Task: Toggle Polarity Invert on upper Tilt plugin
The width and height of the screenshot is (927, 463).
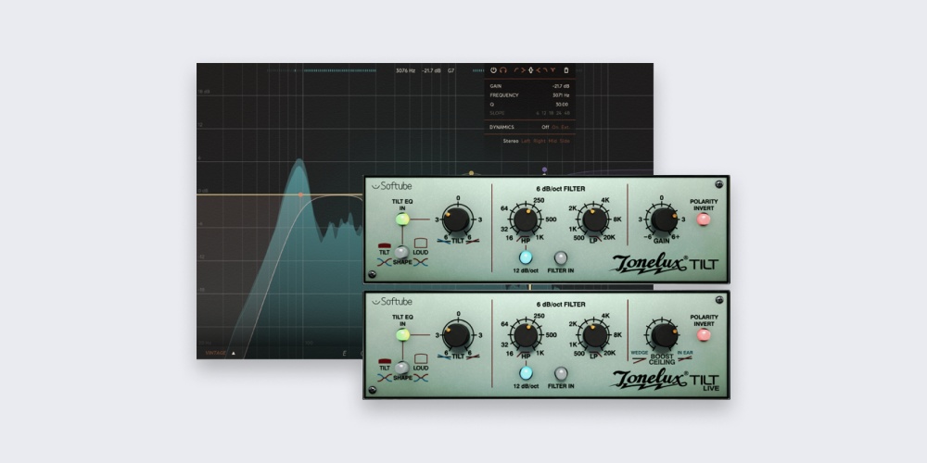Action: [704, 219]
